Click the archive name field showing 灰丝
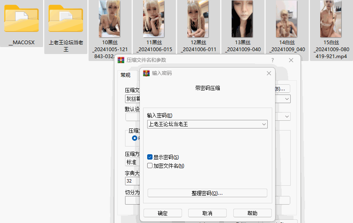353x223 pixels. pos(132,99)
